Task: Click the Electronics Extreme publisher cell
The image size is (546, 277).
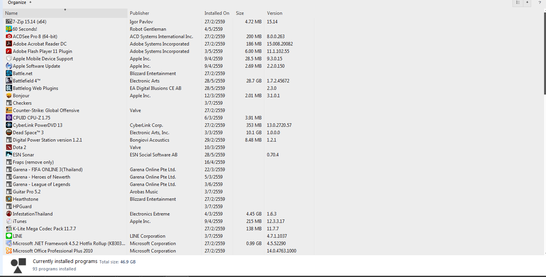Action: click(x=150, y=214)
